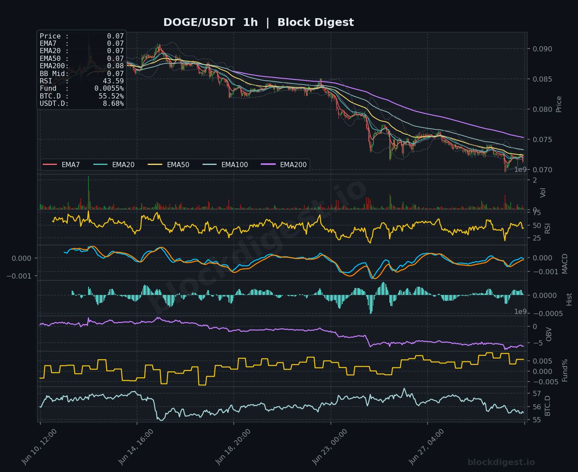
Task: Click the Fund% panel axis label
Action: pos(565,370)
